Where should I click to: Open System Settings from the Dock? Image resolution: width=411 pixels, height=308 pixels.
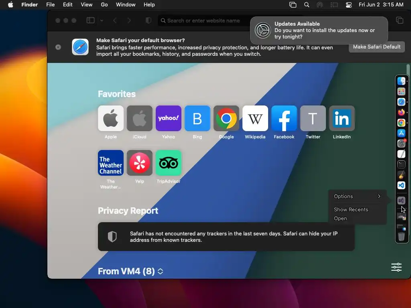pos(401,144)
